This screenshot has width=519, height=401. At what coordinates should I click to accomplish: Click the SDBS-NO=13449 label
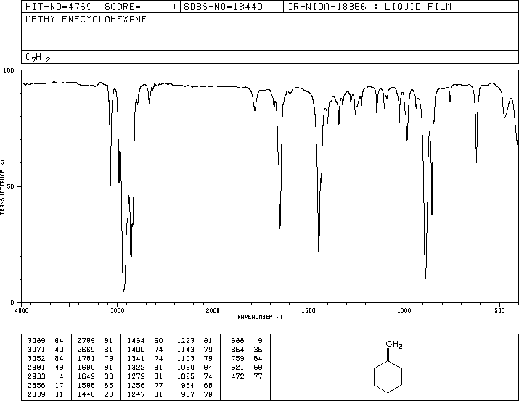223,7
